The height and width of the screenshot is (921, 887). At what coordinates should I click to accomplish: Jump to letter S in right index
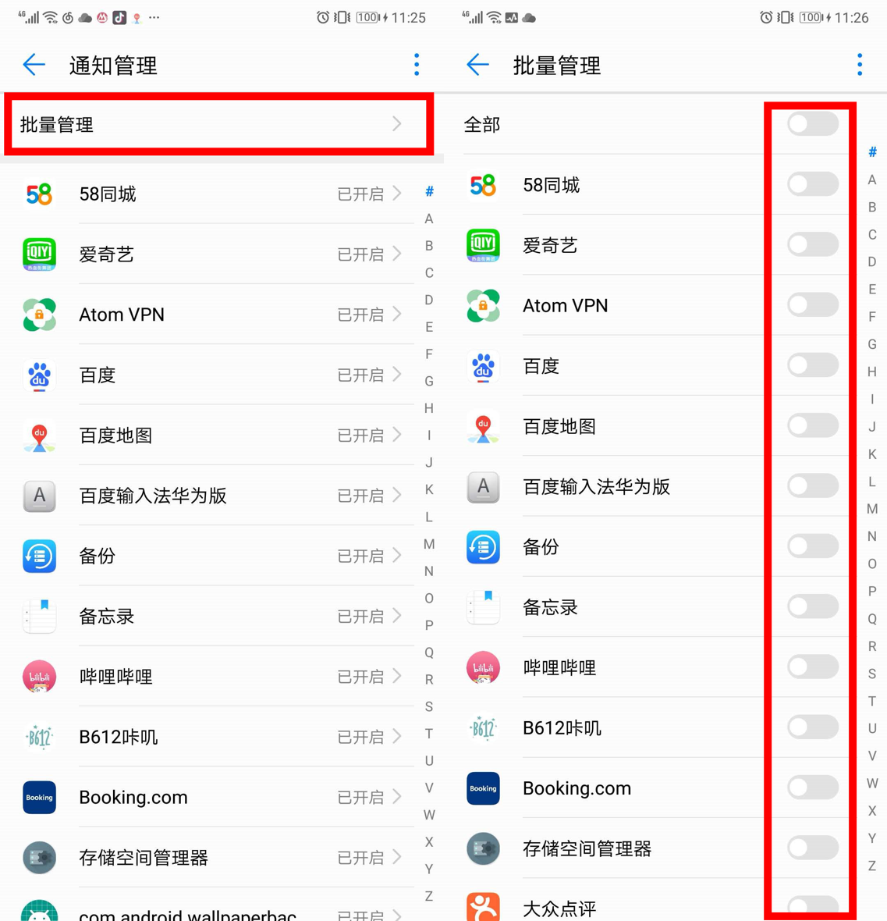872,674
